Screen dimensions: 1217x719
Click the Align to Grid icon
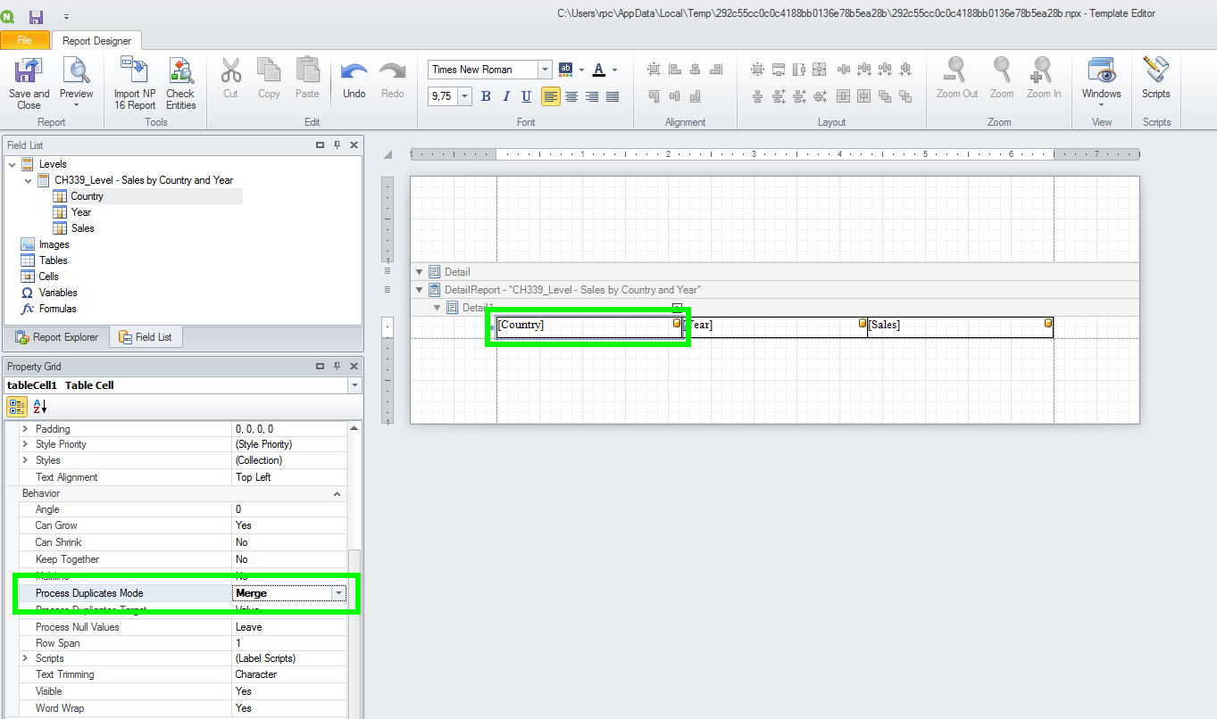[654, 70]
